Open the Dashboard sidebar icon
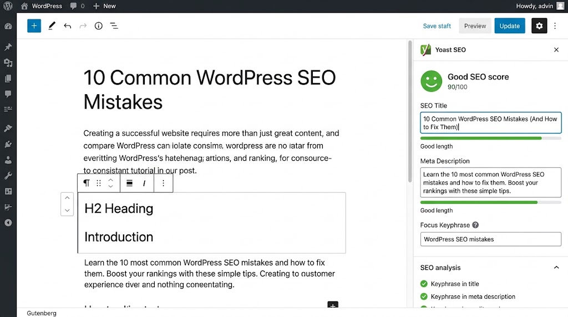Viewport: 568px width, 317px height. tap(8, 27)
